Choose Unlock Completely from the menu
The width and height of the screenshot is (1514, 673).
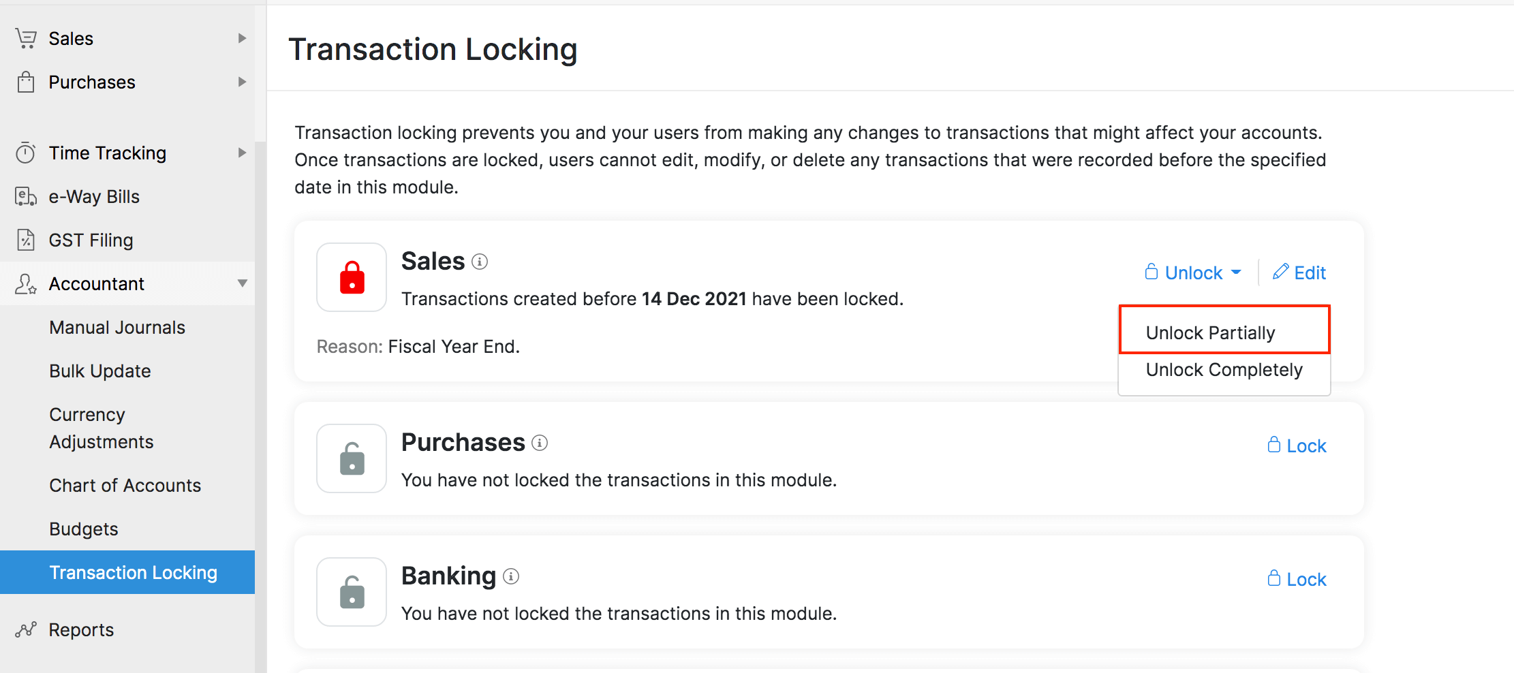coord(1224,370)
